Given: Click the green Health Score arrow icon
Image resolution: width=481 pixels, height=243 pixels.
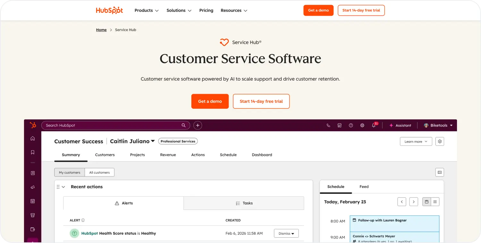Looking at the screenshot, I should coord(74,233).
